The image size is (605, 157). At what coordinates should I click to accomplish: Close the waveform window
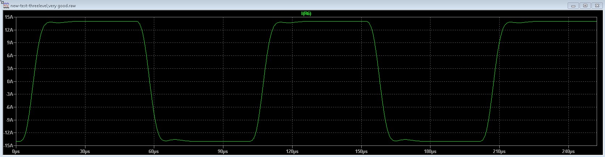point(597,5)
